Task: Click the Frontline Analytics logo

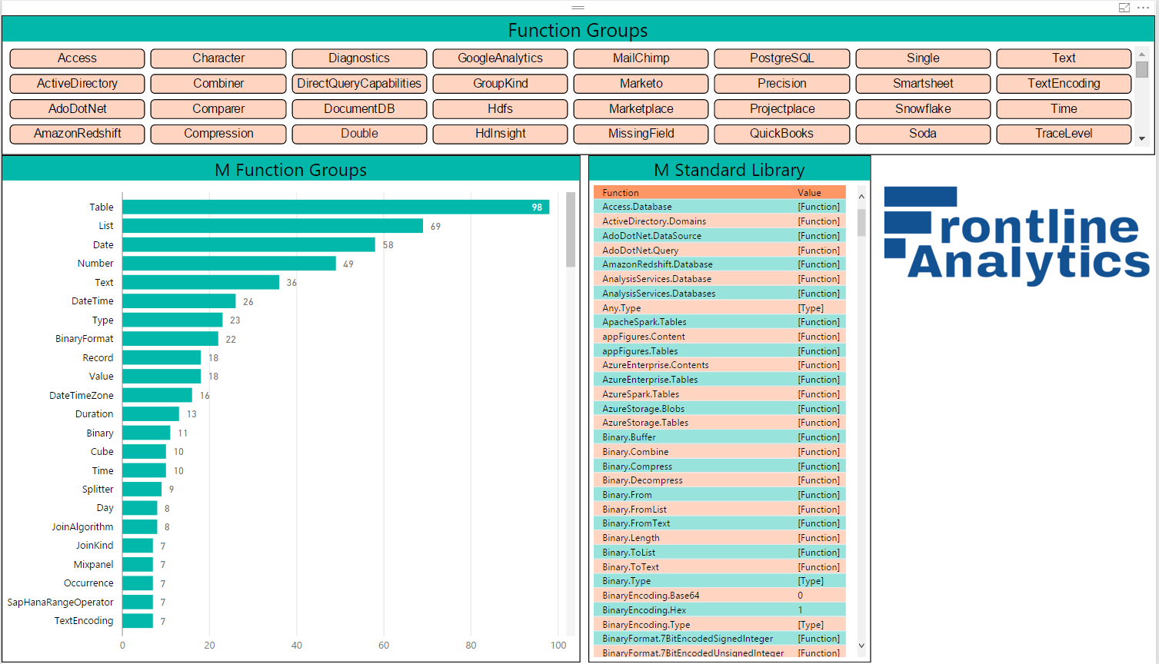Action: 1015,236
